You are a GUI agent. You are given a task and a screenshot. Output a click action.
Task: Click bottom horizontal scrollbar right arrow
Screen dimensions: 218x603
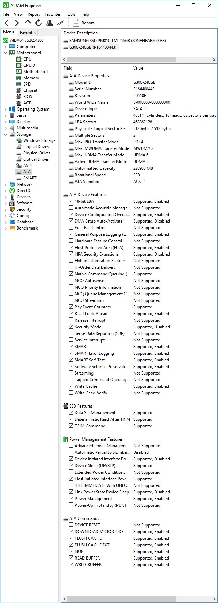pos(214,599)
